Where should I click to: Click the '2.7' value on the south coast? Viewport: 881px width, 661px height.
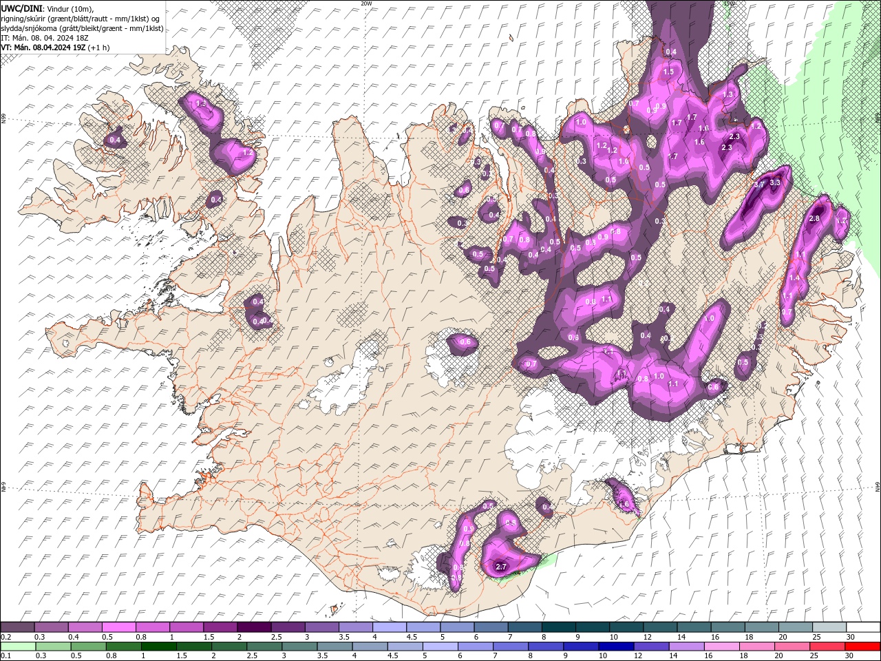point(501,567)
